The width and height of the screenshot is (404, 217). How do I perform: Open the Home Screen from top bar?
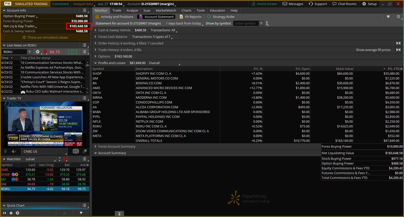(265, 4)
